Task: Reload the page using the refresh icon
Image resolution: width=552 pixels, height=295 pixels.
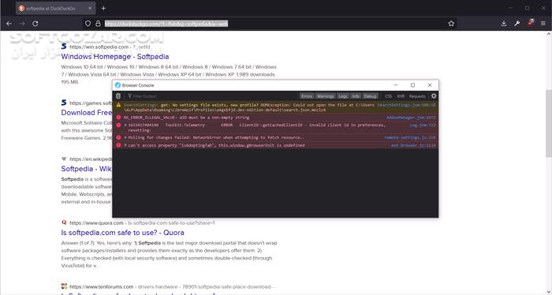Action: click(x=35, y=24)
